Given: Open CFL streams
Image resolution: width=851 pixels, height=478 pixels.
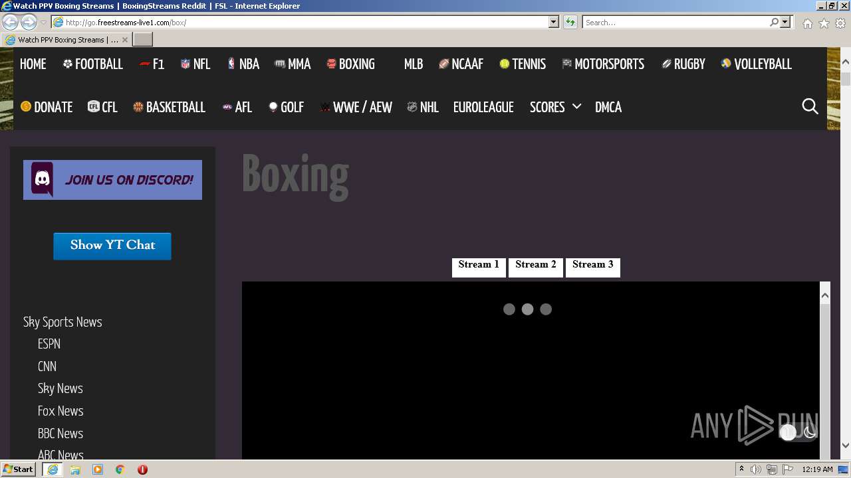Looking at the screenshot, I should coord(102,108).
